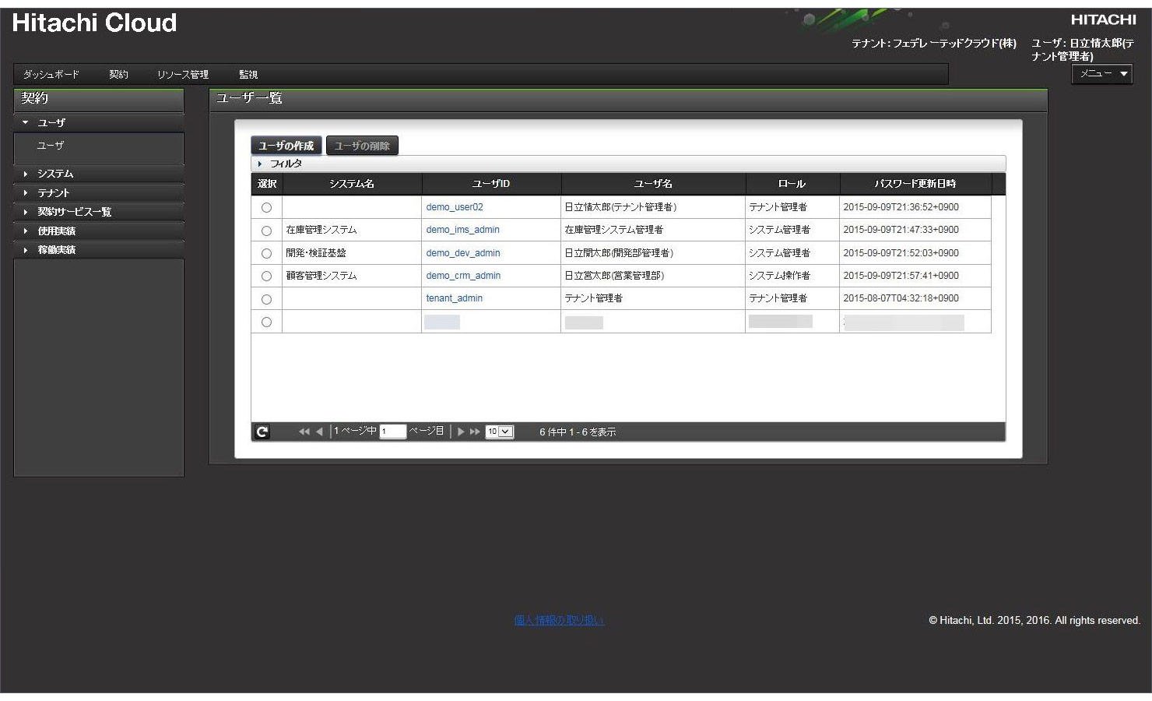Open the 契約 menu in top bar
The height and width of the screenshot is (701, 1152).
(x=119, y=75)
